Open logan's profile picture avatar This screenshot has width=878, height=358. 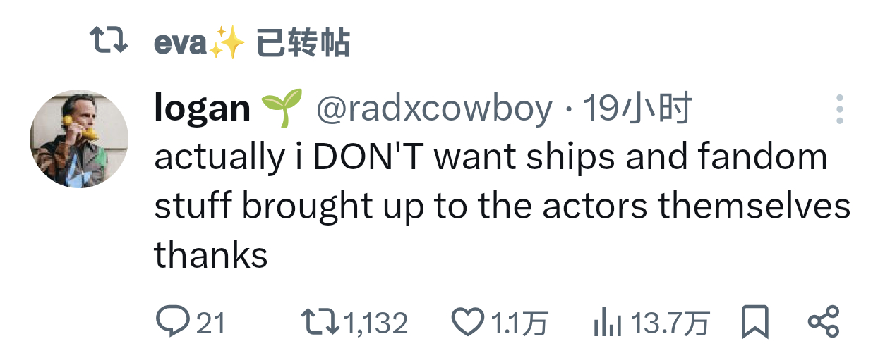(79, 139)
